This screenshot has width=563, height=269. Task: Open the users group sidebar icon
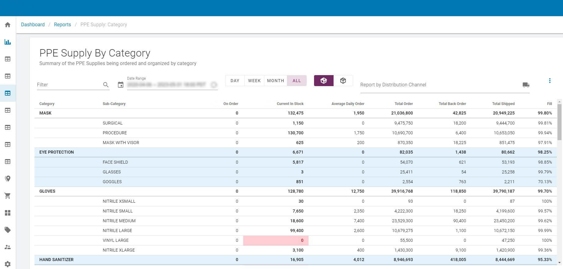[x=8, y=247]
